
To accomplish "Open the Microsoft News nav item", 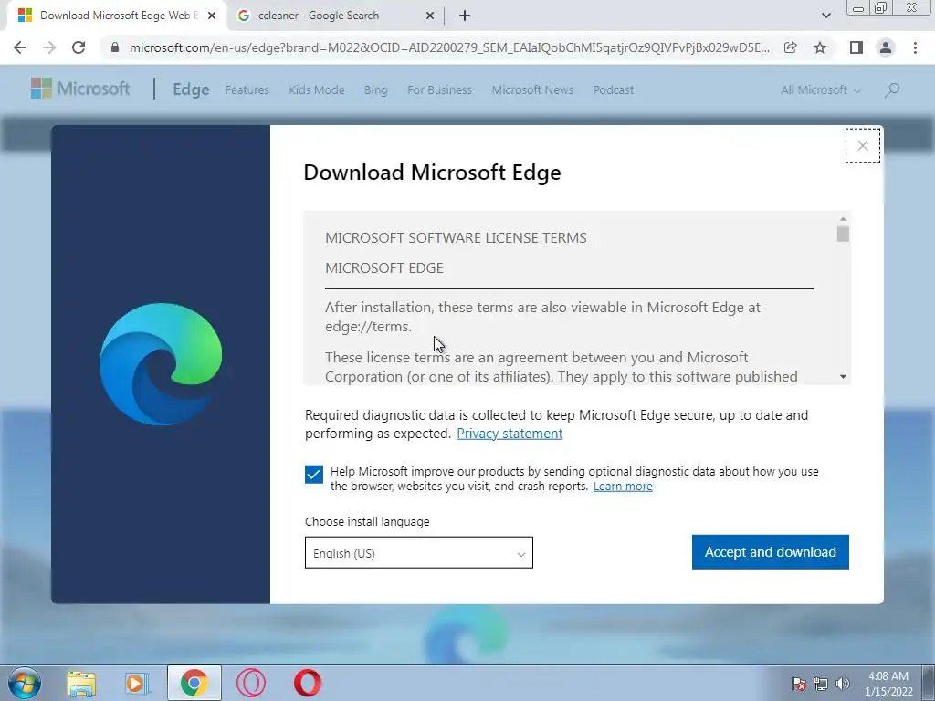I will coord(532,90).
